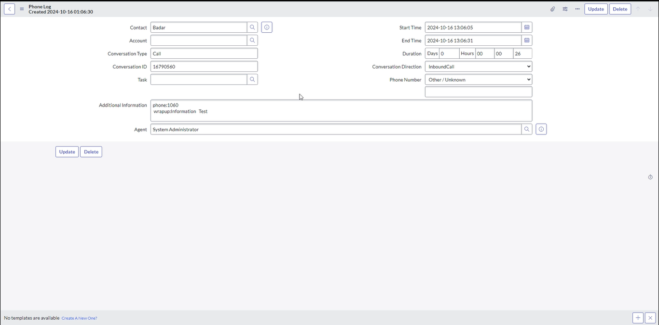
Task: Click the back arrow button
Action: click(x=9, y=9)
